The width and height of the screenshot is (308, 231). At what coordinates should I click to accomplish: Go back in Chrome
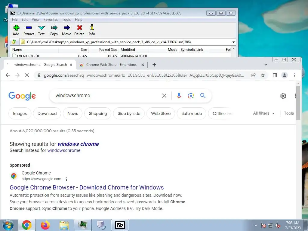(x=8, y=75)
